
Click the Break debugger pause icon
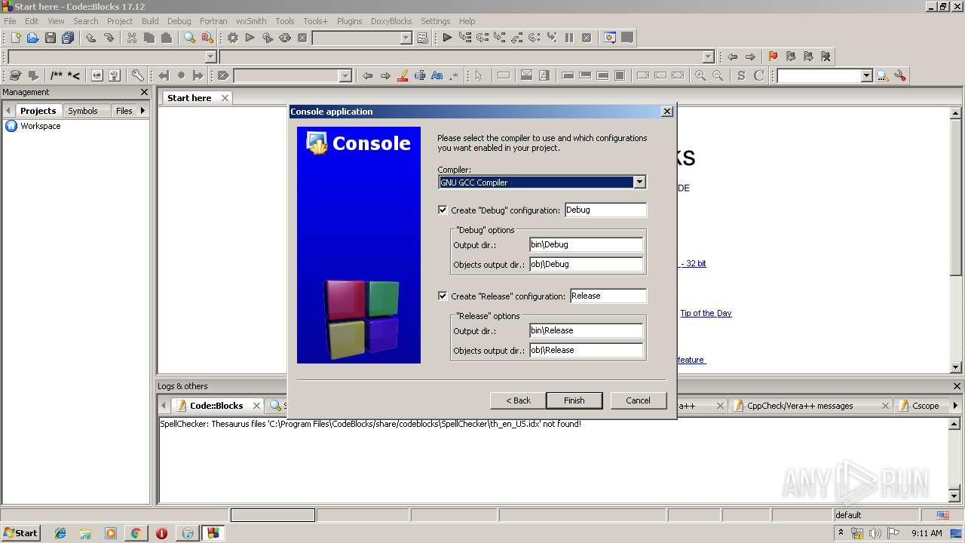pyautogui.click(x=569, y=38)
